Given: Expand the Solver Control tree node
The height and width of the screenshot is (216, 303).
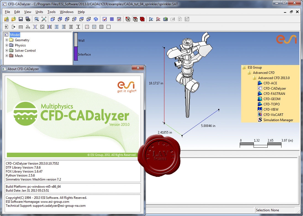Looking at the screenshot, I should click(x=7, y=51).
